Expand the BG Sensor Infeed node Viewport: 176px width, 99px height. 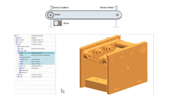click(x=19, y=62)
